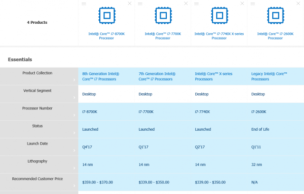Screen dimensions: 304x194
Task: Grab the i7-7700K column reorder handle
Action: [x=140, y=4]
